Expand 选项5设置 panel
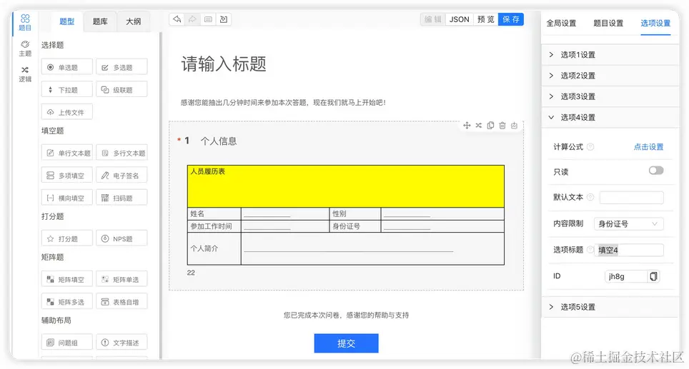This screenshot has height=369, width=689. [610, 307]
